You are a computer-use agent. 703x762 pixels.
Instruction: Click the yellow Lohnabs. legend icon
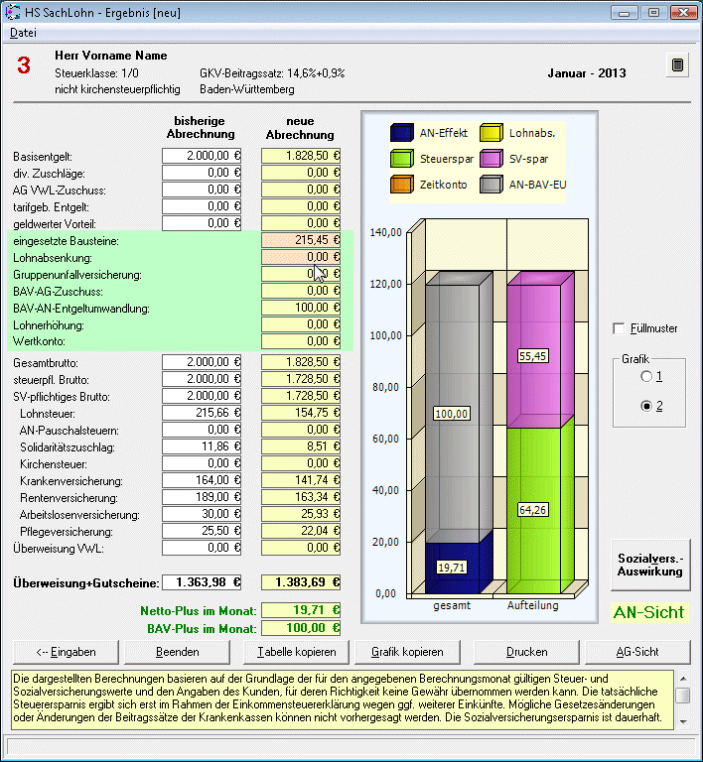(x=492, y=132)
